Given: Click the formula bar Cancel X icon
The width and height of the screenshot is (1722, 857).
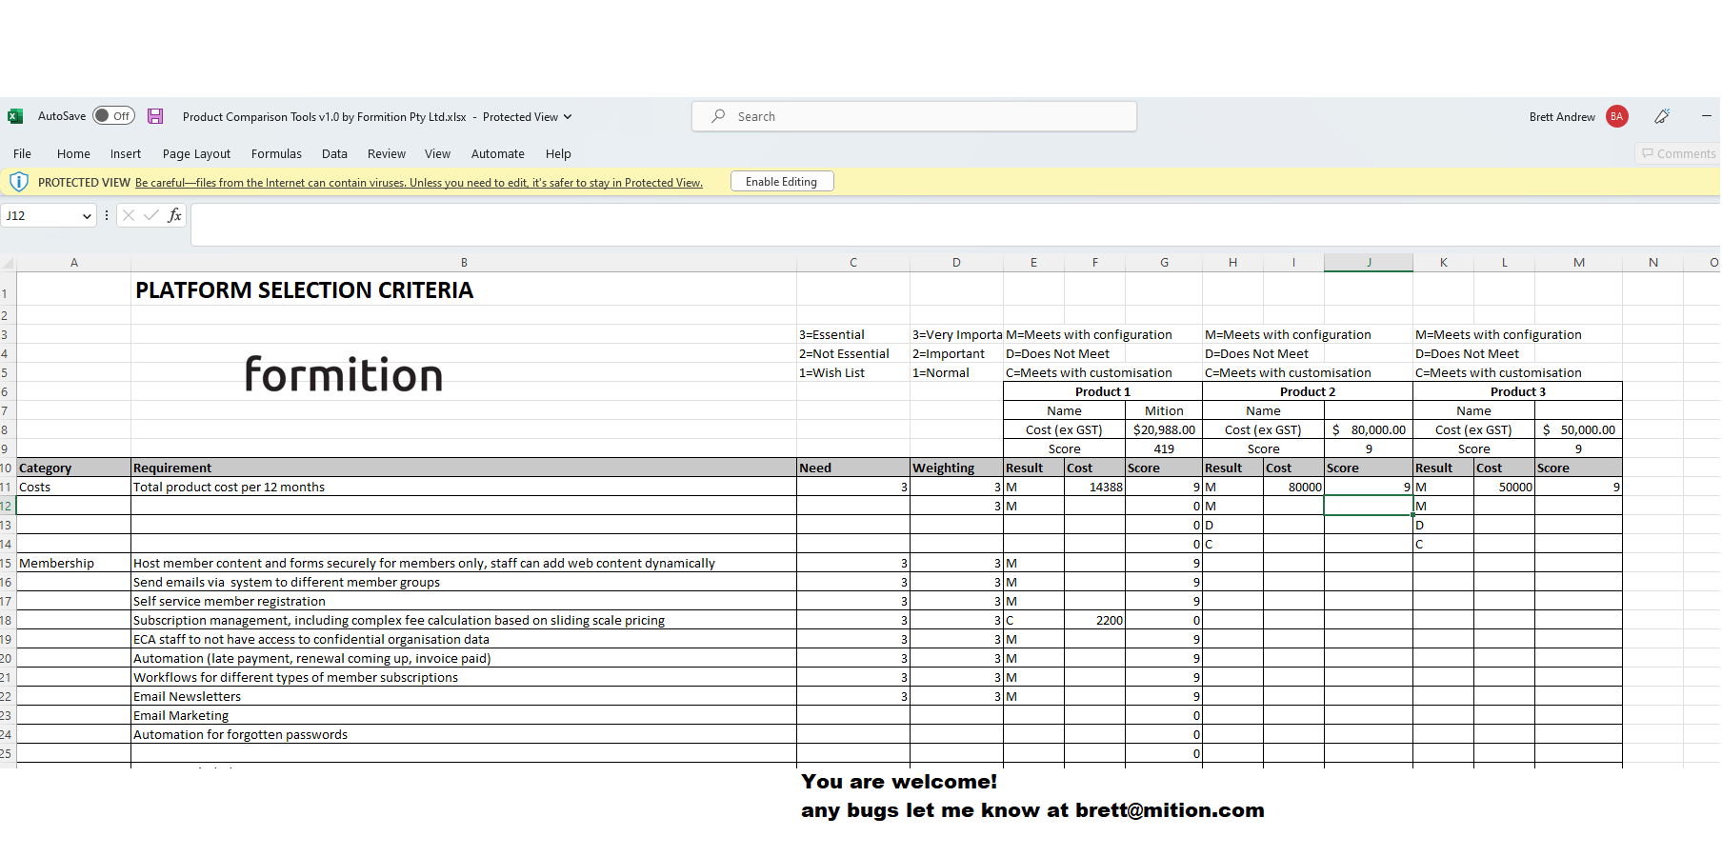Looking at the screenshot, I should coord(129,215).
